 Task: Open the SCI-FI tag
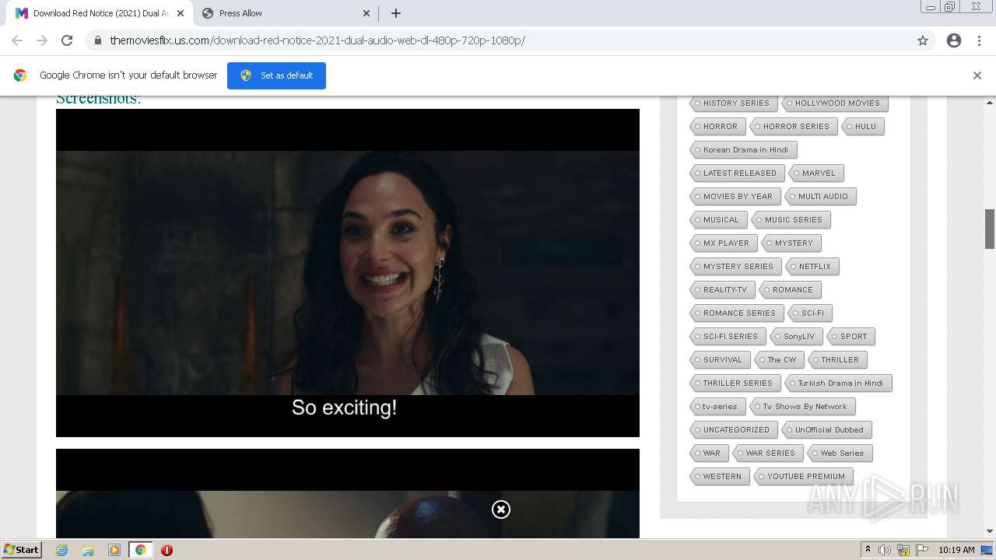809,313
